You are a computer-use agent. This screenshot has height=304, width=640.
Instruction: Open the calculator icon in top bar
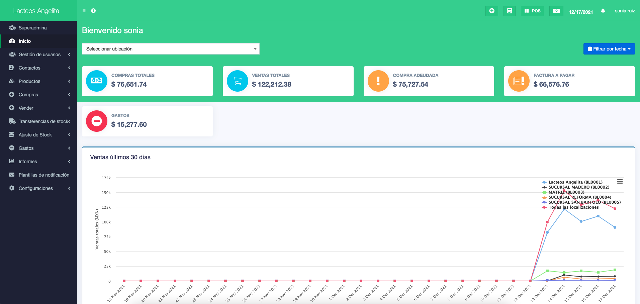coord(509,11)
